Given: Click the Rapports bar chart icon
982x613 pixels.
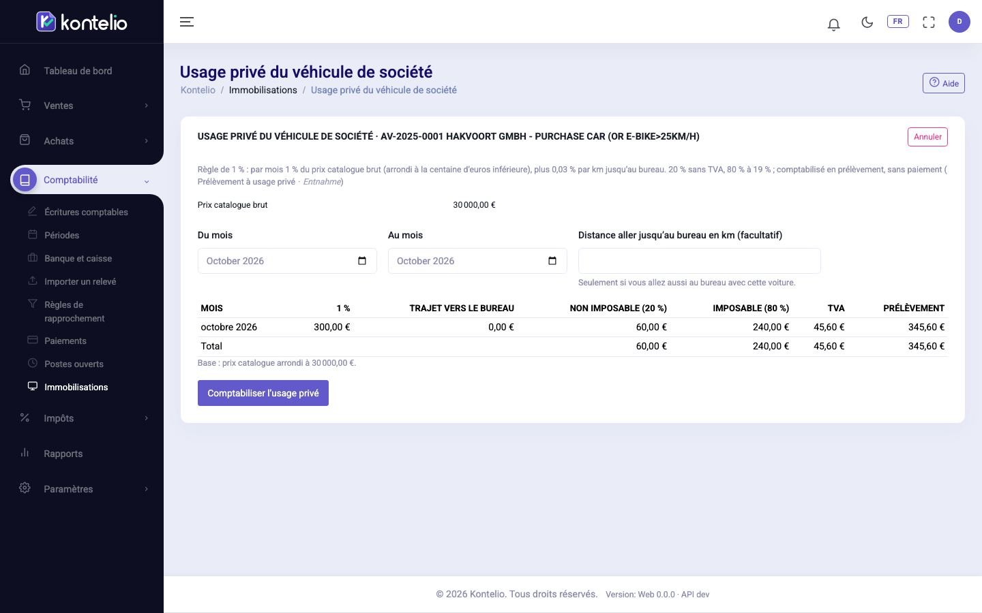Looking at the screenshot, I should (25, 452).
